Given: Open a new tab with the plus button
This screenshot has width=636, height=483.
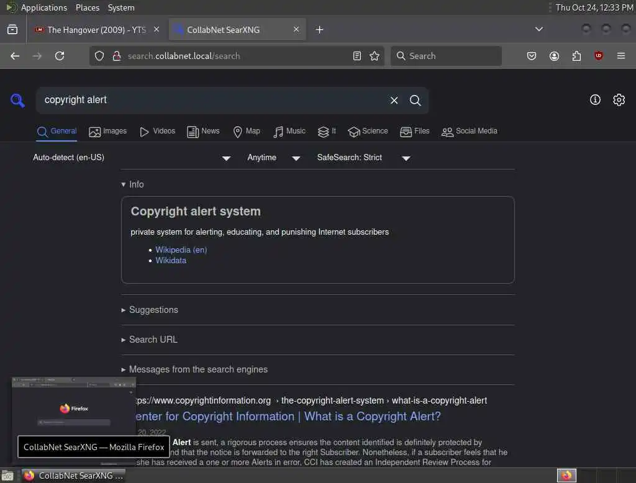Looking at the screenshot, I should [320, 30].
